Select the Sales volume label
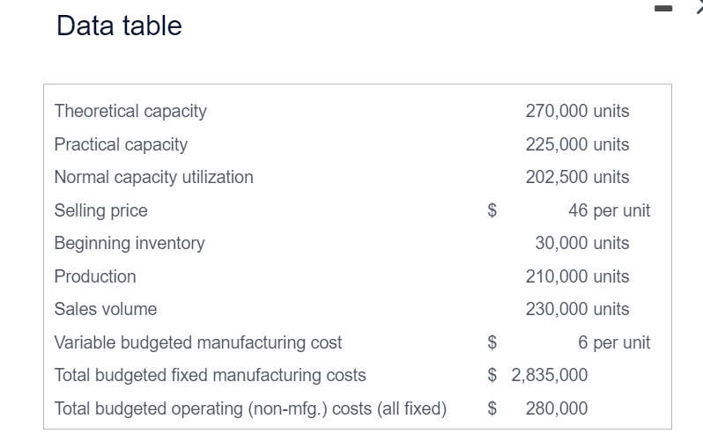Viewport: 703px width, 441px height. click(106, 309)
